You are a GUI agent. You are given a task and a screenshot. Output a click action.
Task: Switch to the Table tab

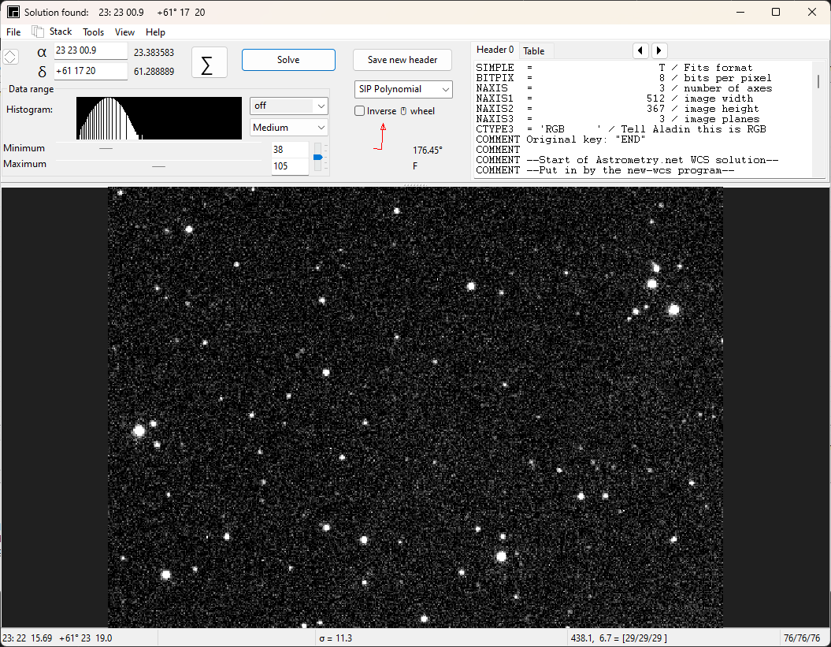[x=535, y=50]
